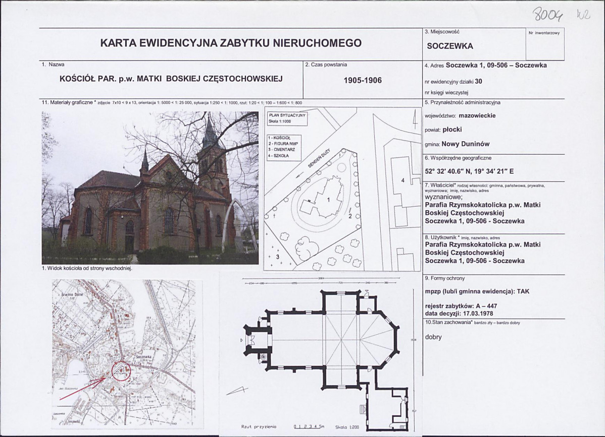
Task: Select the parish name under 7. Właściciel
Action: pos(482,209)
